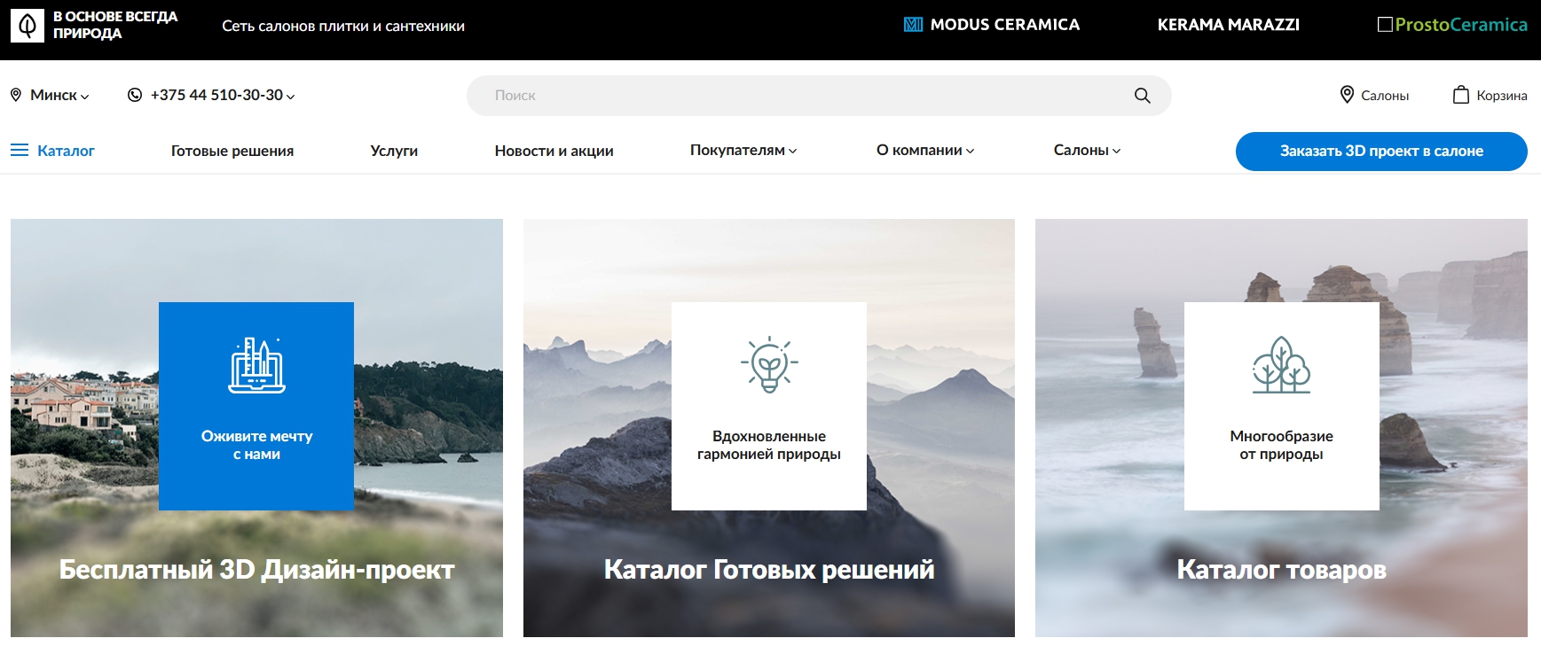
Task: Open the Услуги menu item
Action: (x=394, y=151)
